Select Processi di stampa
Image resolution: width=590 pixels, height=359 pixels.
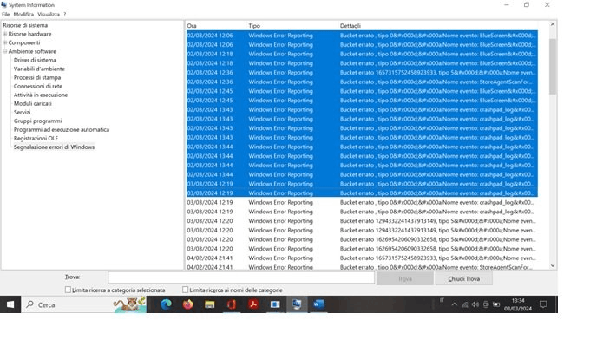(x=37, y=77)
